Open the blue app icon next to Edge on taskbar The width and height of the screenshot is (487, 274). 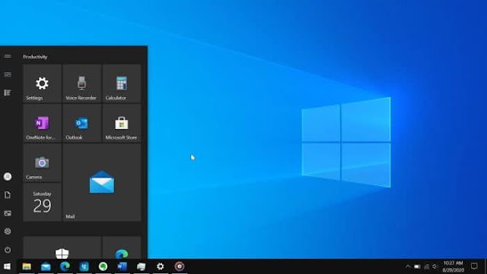tap(84, 266)
